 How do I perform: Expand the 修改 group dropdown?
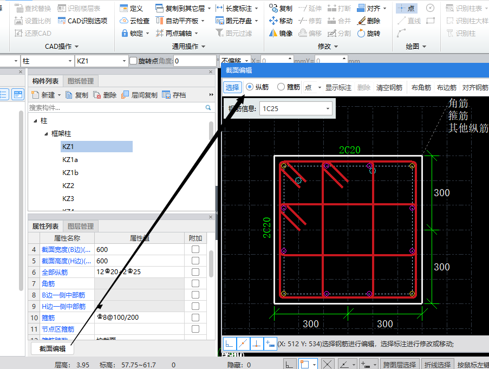click(x=336, y=47)
